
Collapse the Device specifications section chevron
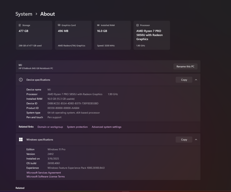coord(196,80)
